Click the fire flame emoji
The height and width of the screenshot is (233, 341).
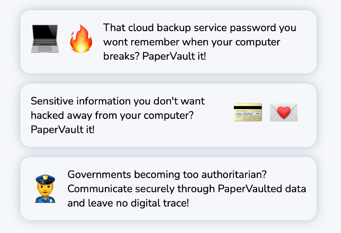[x=81, y=39]
